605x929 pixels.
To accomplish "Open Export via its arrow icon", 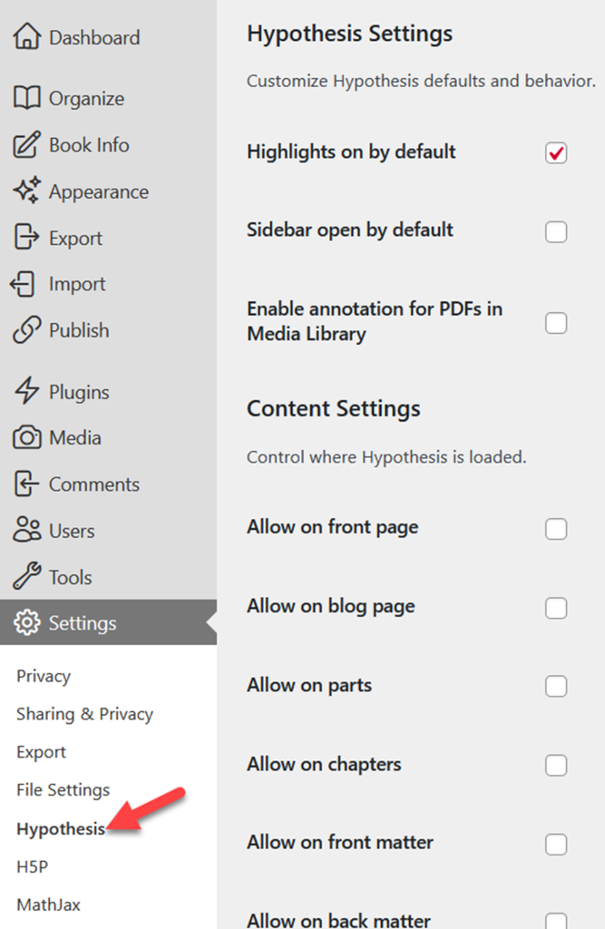I will 27,238.
